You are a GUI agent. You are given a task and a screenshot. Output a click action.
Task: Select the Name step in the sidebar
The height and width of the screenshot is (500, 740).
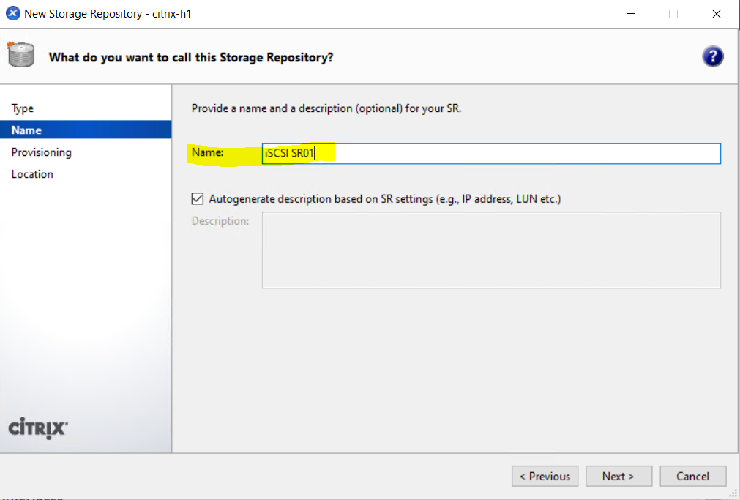pos(86,130)
